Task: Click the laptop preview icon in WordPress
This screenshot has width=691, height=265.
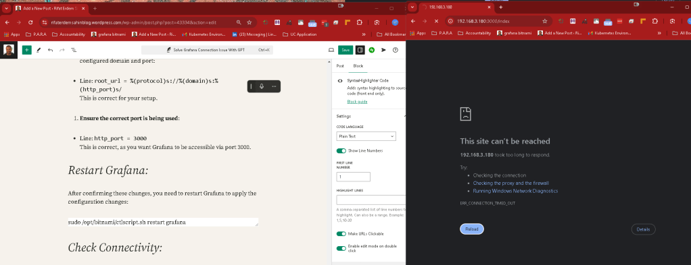Action: coord(331,50)
